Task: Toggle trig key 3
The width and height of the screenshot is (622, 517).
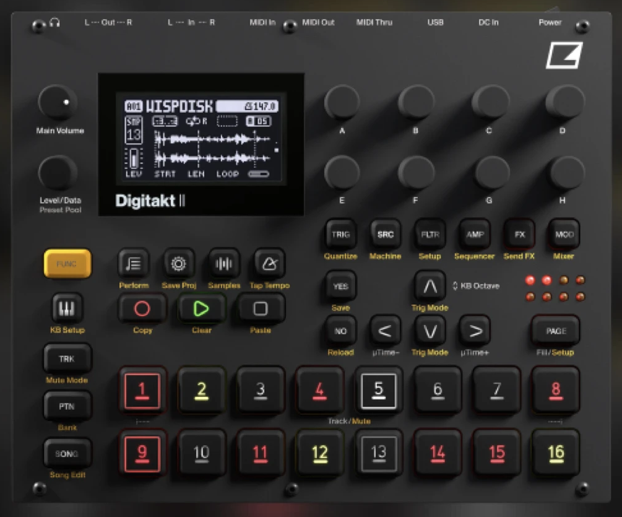Action: pyautogui.click(x=260, y=391)
